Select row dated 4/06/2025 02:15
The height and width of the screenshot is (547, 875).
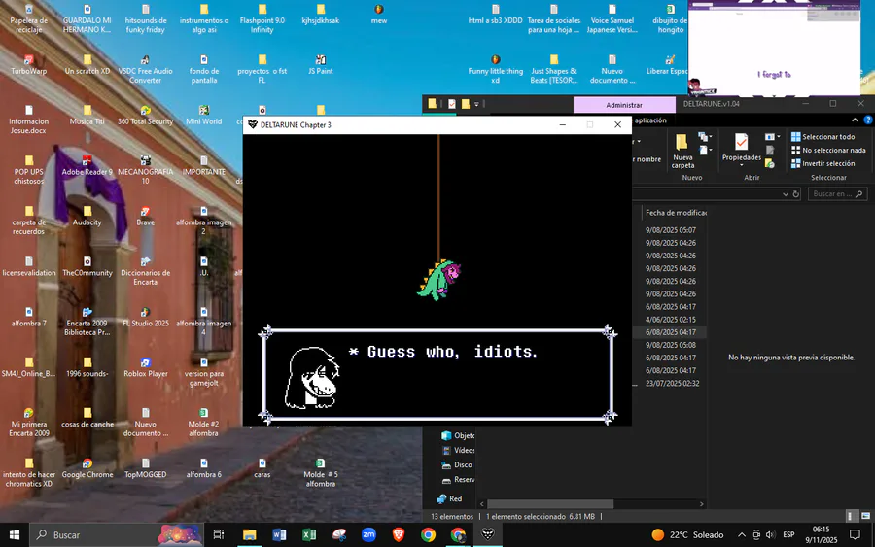tap(670, 320)
